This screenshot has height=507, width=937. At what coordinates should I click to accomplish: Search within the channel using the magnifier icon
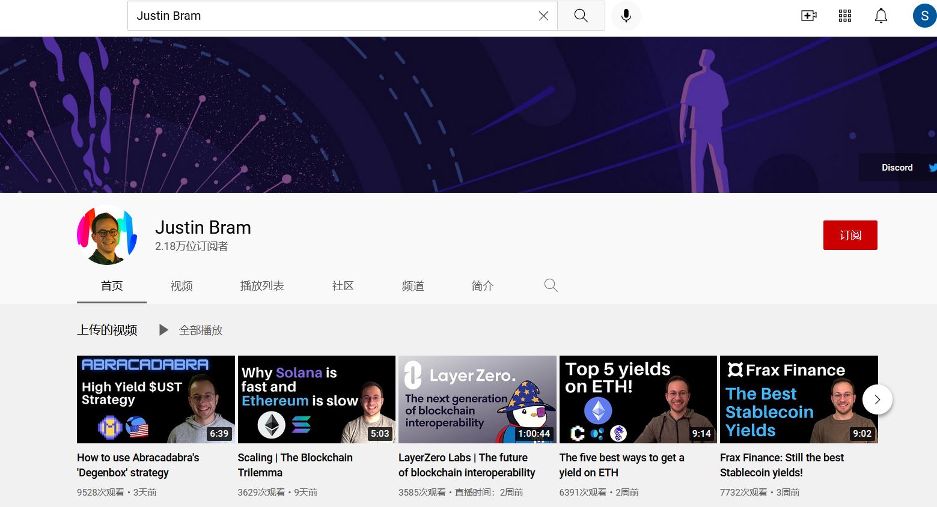[x=551, y=285]
